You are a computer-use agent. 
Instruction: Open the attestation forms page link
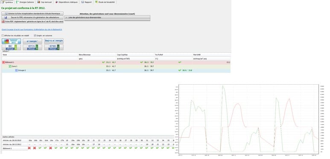point(32,30)
